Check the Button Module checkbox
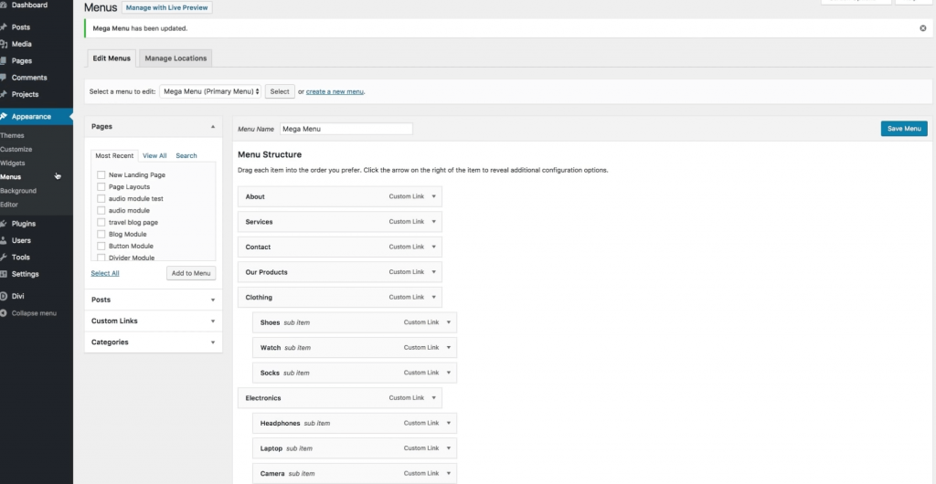Viewport: 936px width, 484px height. tap(101, 247)
